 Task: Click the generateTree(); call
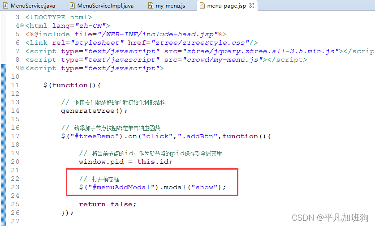point(94,111)
